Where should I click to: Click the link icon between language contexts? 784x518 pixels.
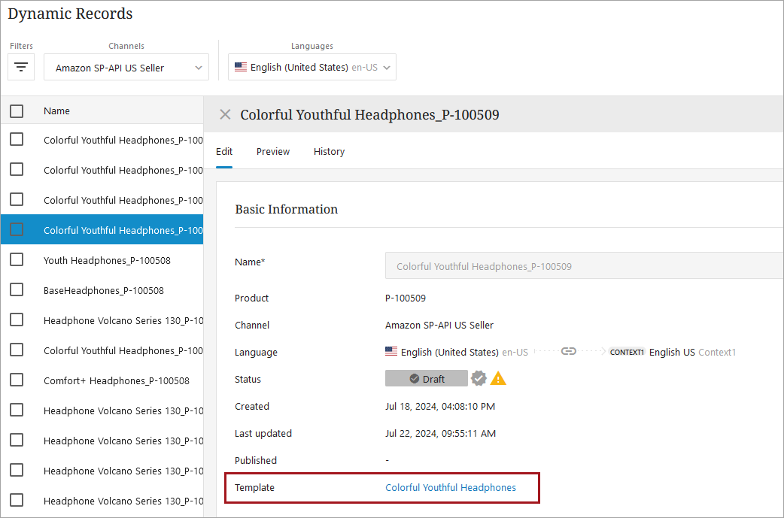[569, 351]
